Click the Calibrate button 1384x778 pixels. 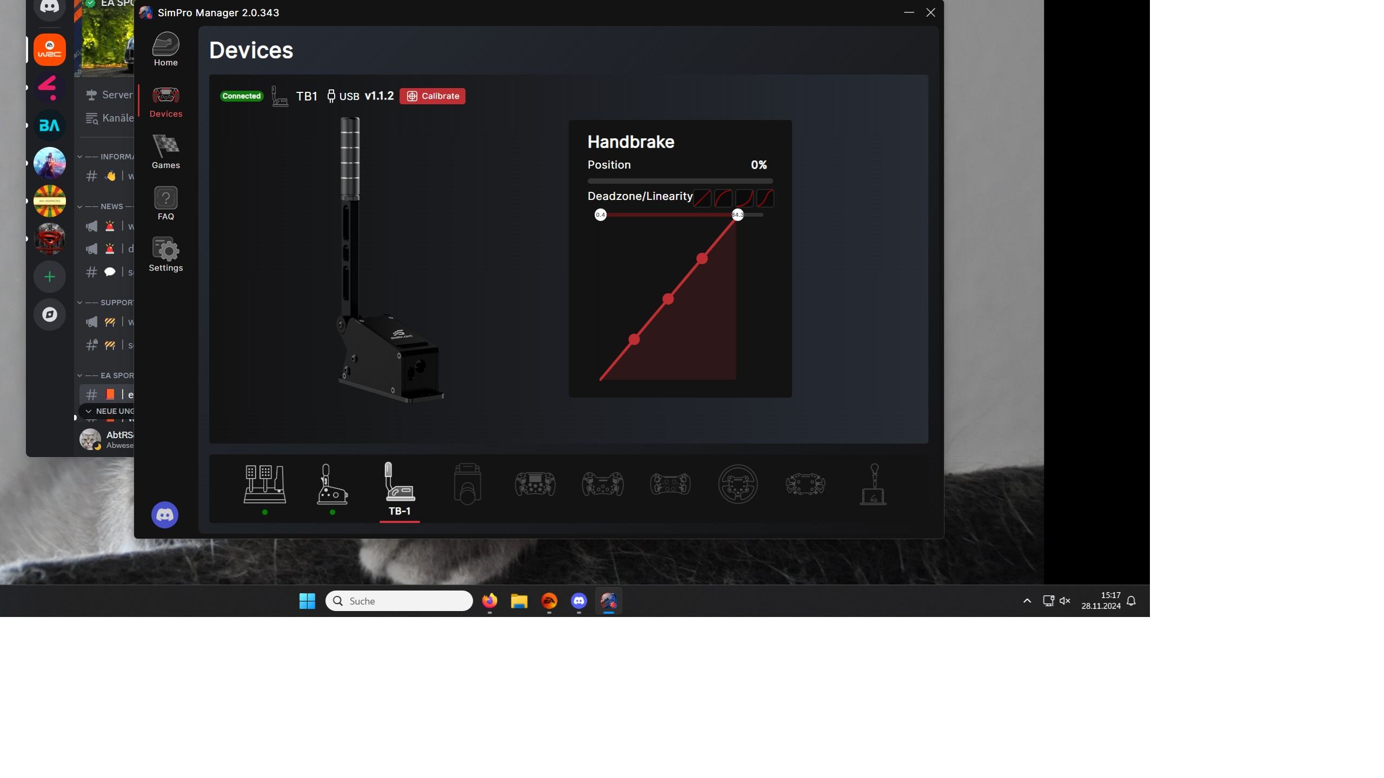[x=432, y=96]
